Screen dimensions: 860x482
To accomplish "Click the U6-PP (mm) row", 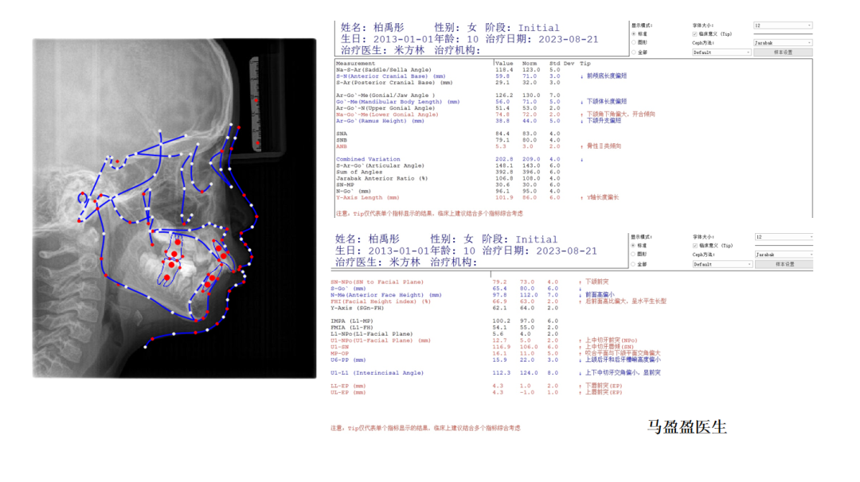I will (495, 360).
